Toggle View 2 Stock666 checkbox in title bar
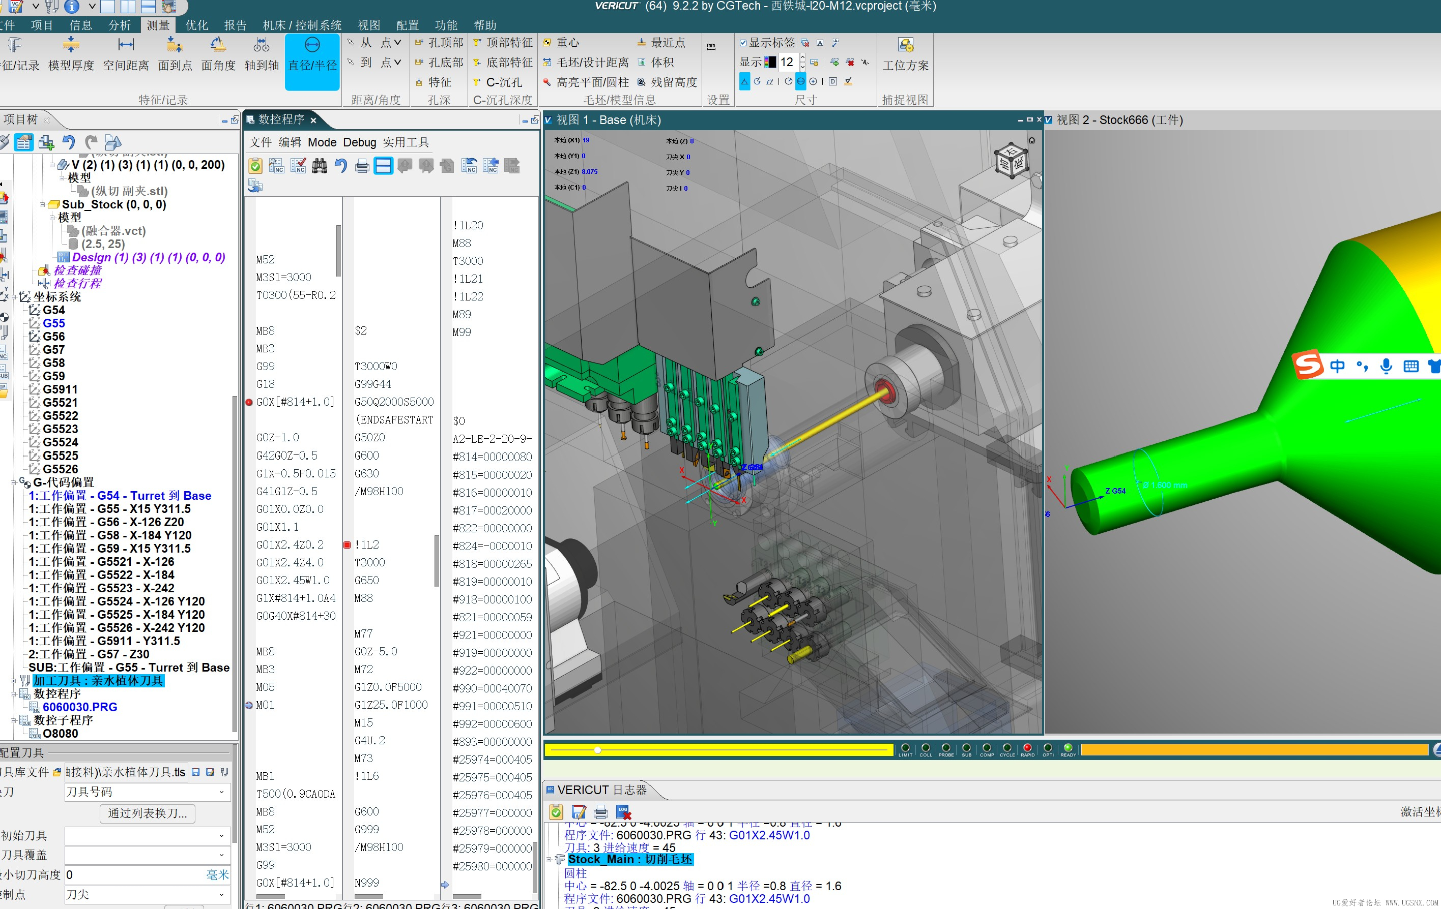1441x909 pixels. 1048,120
